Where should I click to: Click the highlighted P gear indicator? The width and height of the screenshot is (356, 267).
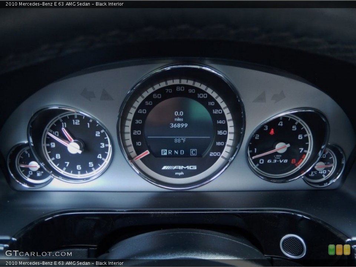click(164, 152)
